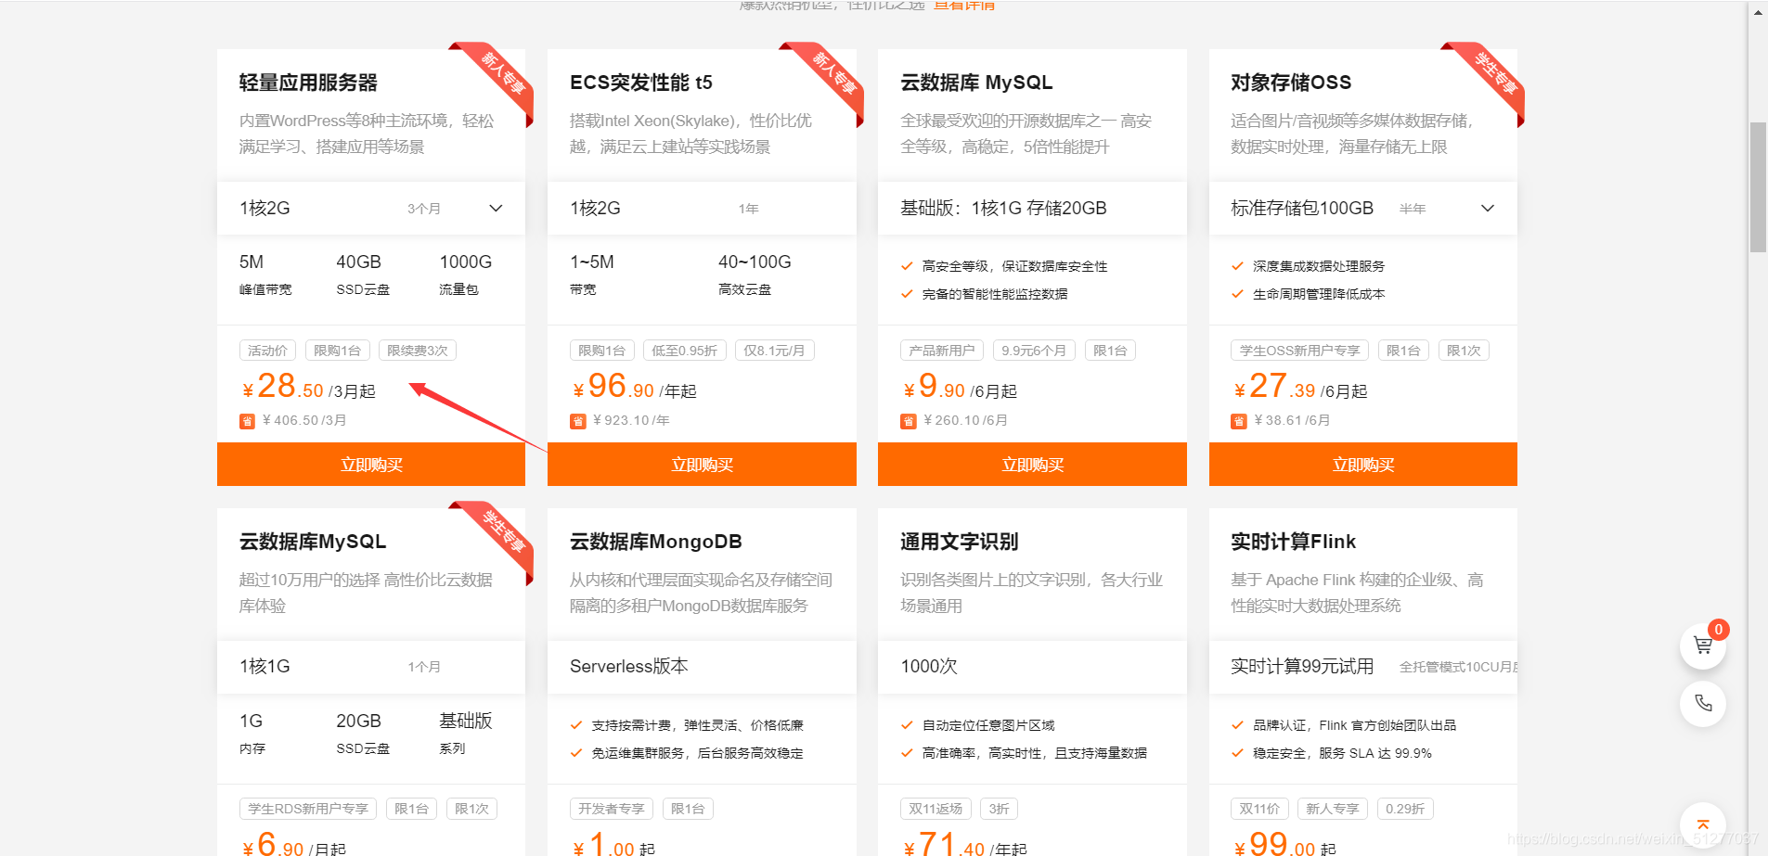The height and width of the screenshot is (856, 1768).
Task: Click the 仅8.1元/月 tag
Action: (774, 351)
